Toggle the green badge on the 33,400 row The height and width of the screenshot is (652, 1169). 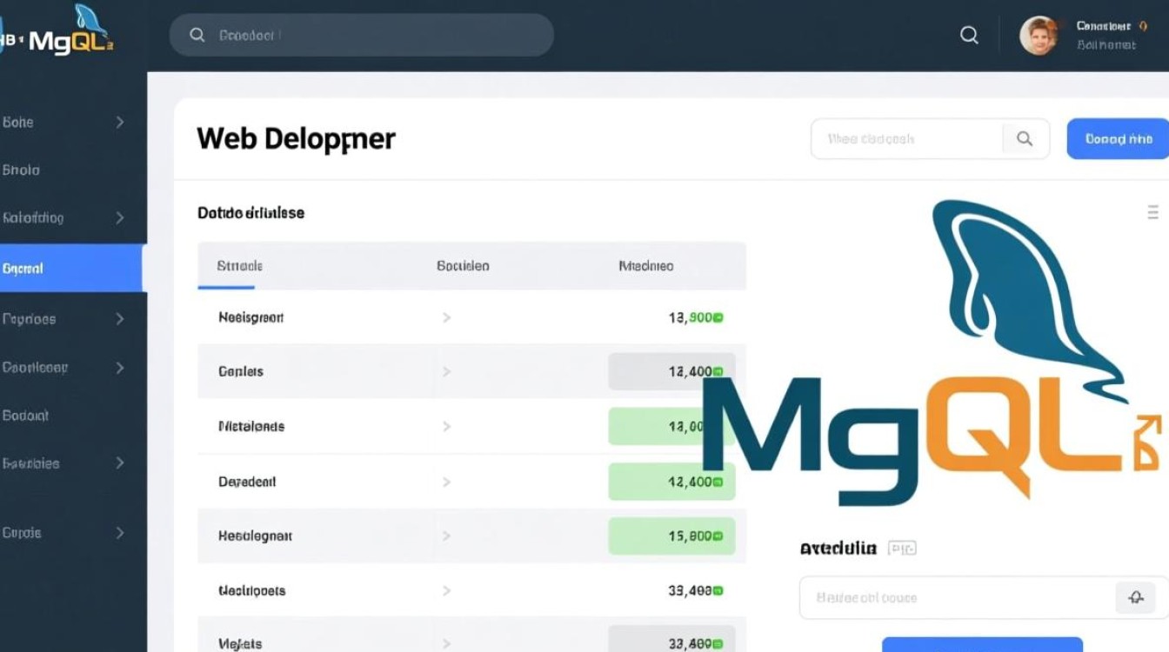[x=717, y=590]
